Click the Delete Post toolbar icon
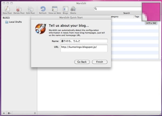 point(19,9)
